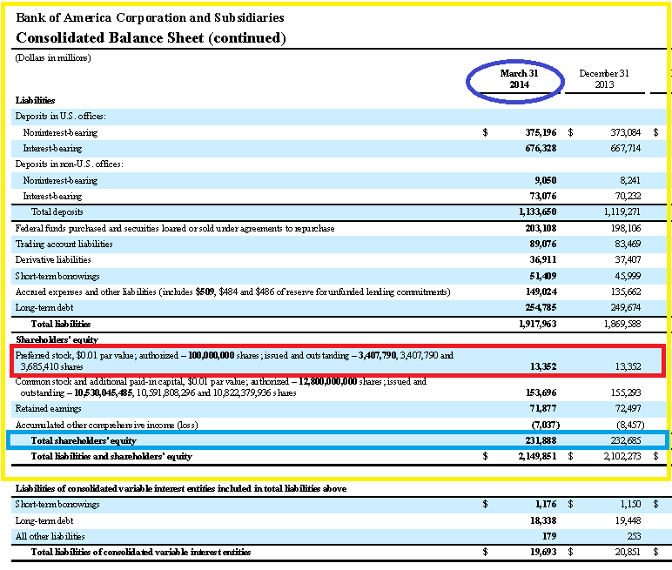Click the 'All other liabilities' label

(50, 537)
